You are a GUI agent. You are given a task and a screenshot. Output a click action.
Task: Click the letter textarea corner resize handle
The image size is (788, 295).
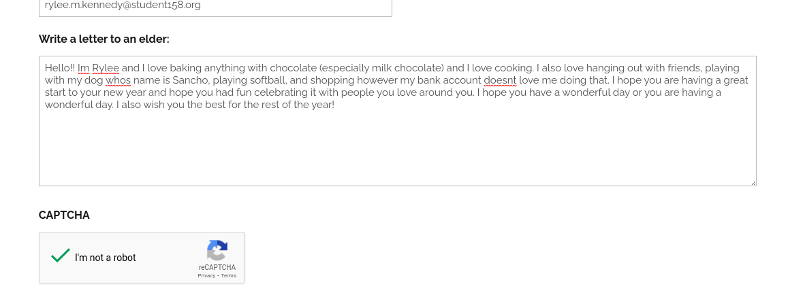[753, 183]
